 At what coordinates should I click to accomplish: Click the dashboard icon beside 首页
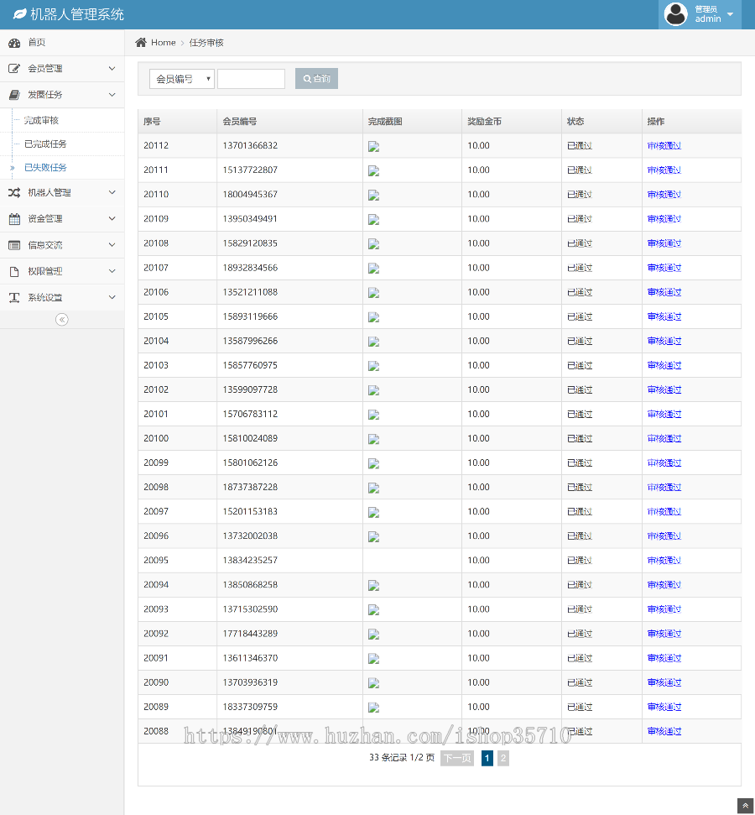(14, 43)
